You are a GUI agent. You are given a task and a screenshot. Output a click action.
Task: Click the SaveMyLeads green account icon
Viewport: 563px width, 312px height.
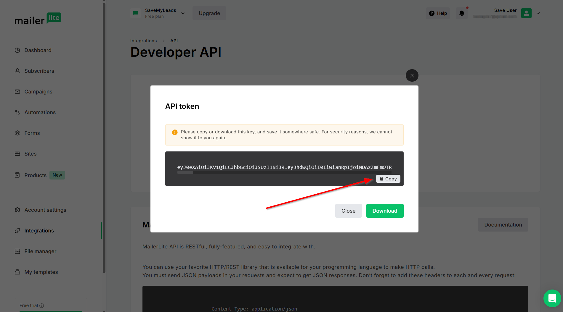coord(136,13)
